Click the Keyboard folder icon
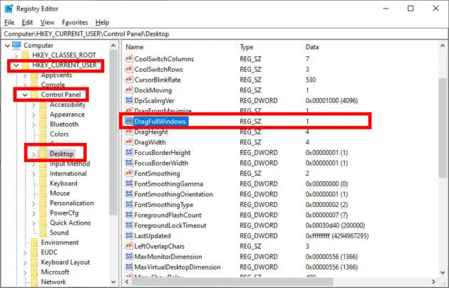The width and height of the screenshot is (449, 288). [43, 183]
